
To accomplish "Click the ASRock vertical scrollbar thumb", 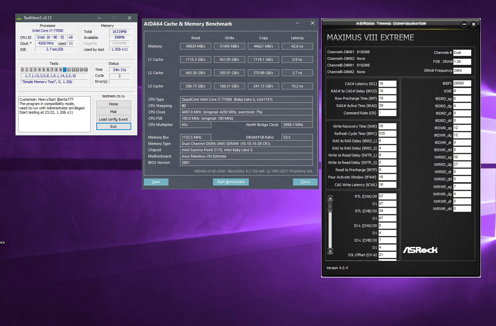I will pos(330,207).
